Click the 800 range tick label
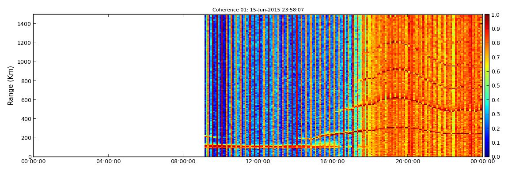Image resolution: width=508 pixels, height=179 pixels. (26, 81)
